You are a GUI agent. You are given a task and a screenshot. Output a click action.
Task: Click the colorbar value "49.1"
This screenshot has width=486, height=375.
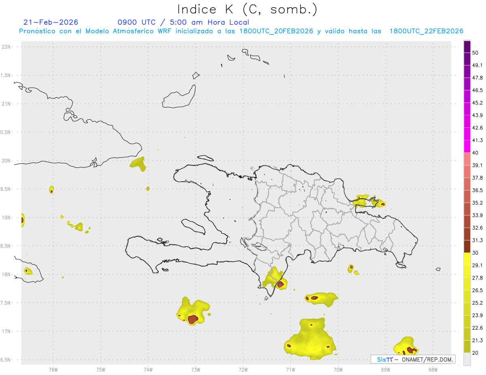tap(477, 65)
